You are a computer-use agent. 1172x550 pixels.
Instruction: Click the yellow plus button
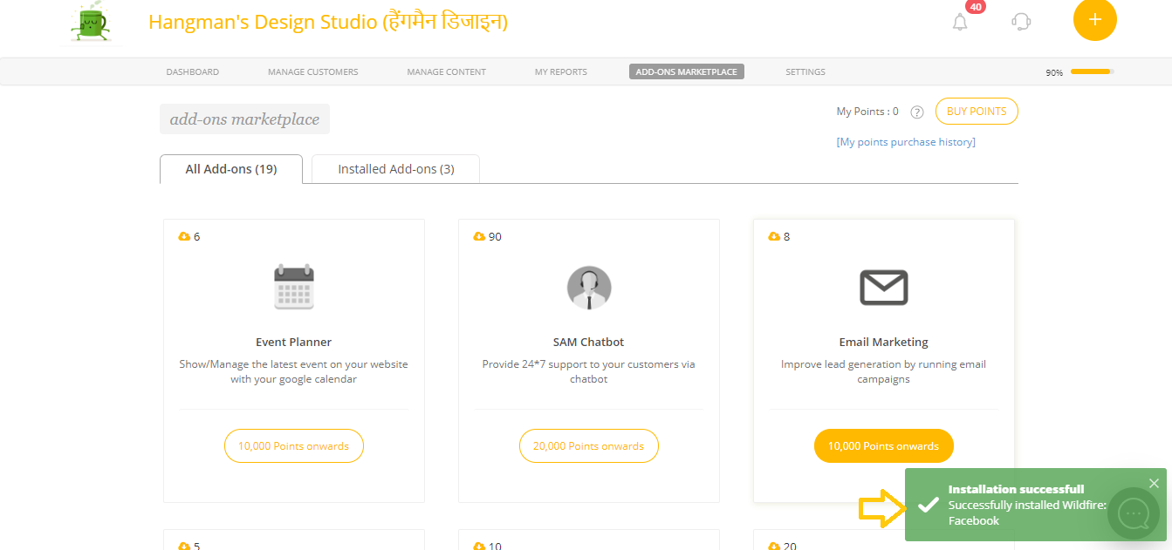pos(1095,19)
